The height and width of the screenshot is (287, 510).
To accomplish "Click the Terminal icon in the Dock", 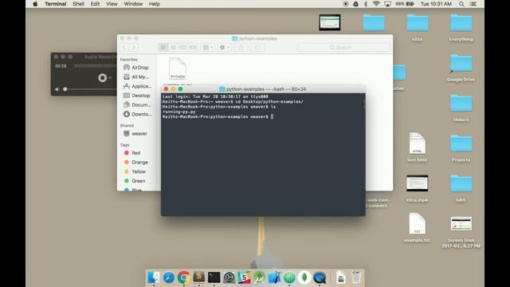I will coord(214,277).
